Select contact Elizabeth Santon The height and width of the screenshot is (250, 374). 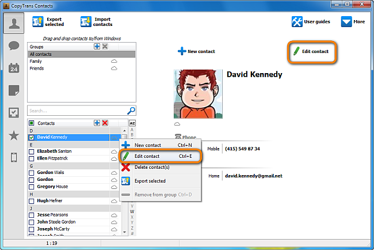click(54, 151)
